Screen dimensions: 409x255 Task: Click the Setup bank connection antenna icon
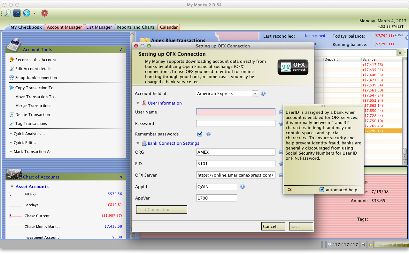12,77
